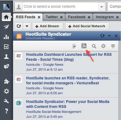
Task: Click owl thumbnail of Syndicator article
Action: tap(19, 103)
